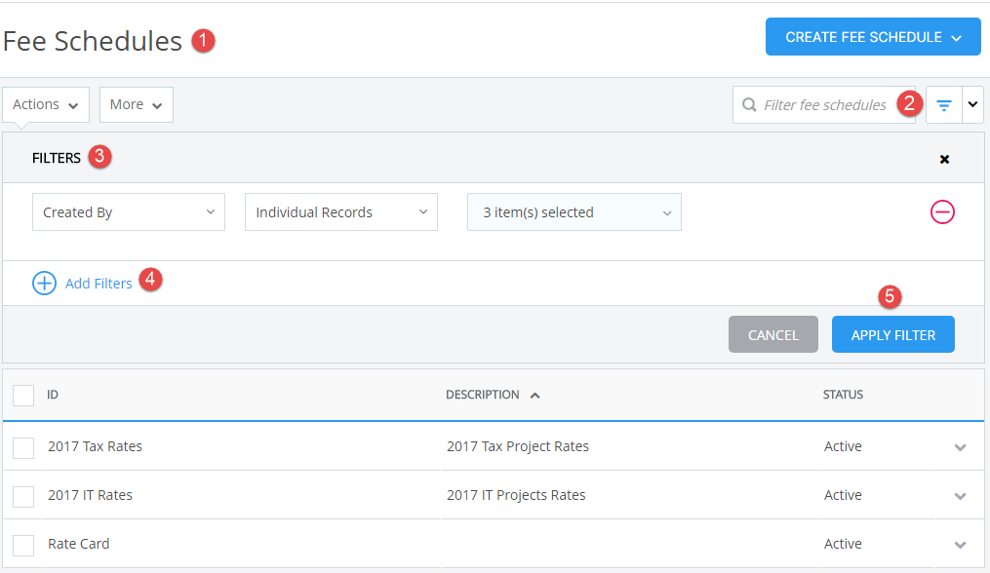Open the Actions menu

click(45, 104)
